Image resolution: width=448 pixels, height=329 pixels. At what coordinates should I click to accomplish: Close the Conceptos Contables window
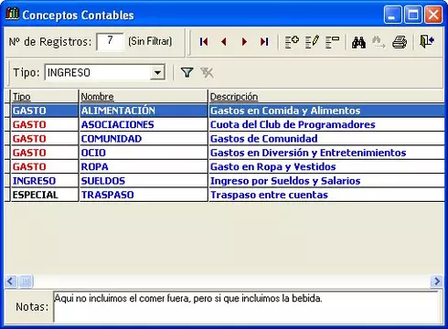click(433, 15)
